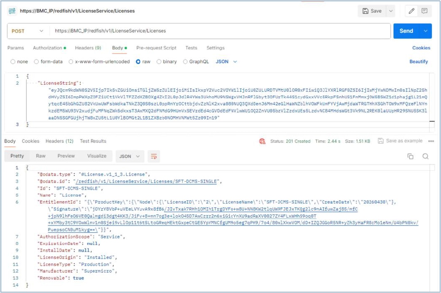441x293 pixels.
Task: Click the "AuthorizationScope": "Service" line
Action: 81,237
